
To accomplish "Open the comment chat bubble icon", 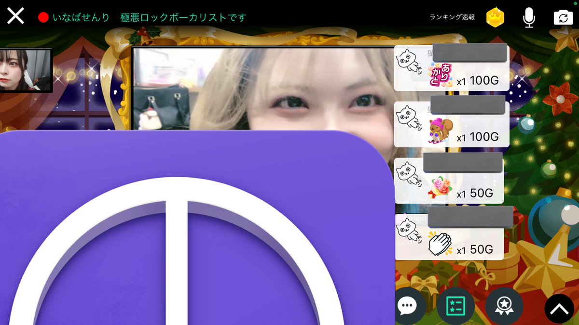I will coord(409,305).
